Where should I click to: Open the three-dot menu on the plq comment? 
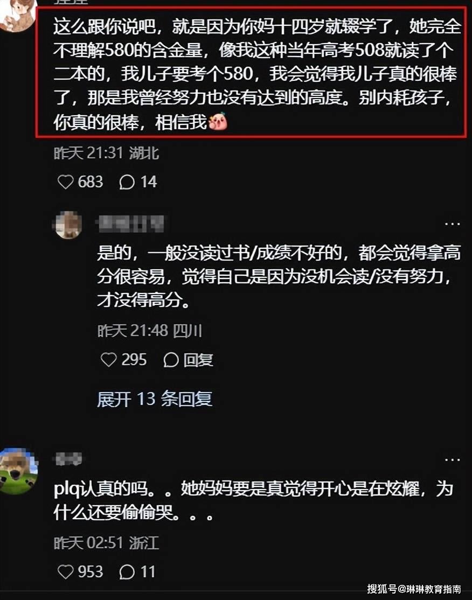452,459
